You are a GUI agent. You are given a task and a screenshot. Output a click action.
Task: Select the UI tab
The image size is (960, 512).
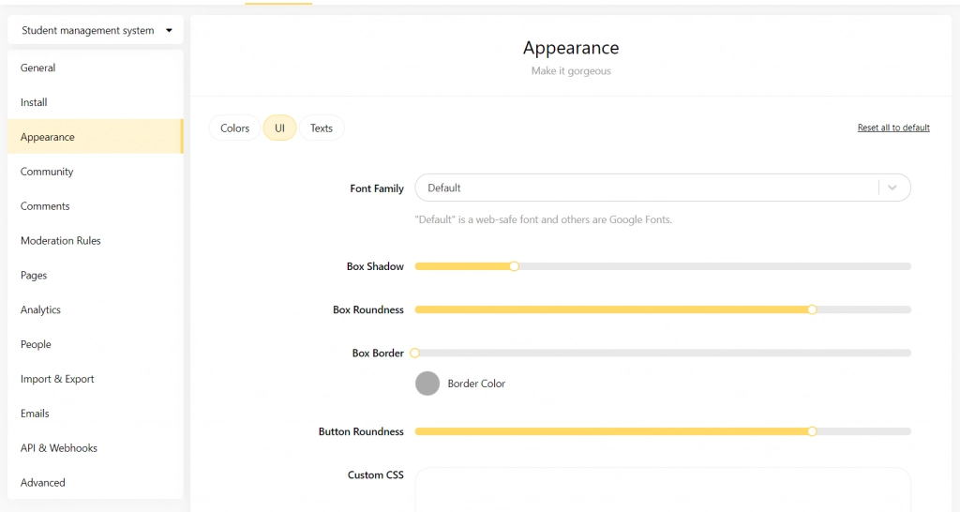(x=279, y=128)
